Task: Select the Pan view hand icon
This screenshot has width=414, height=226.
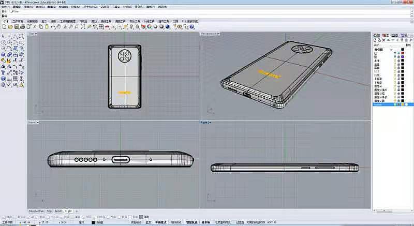Action: pyautogui.click(x=58, y=27)
